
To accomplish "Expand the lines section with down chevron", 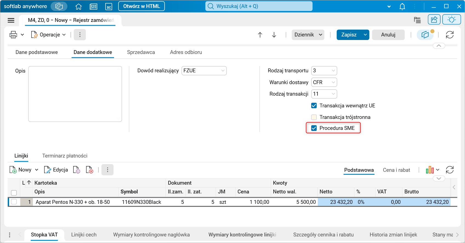I will (439, 178).
